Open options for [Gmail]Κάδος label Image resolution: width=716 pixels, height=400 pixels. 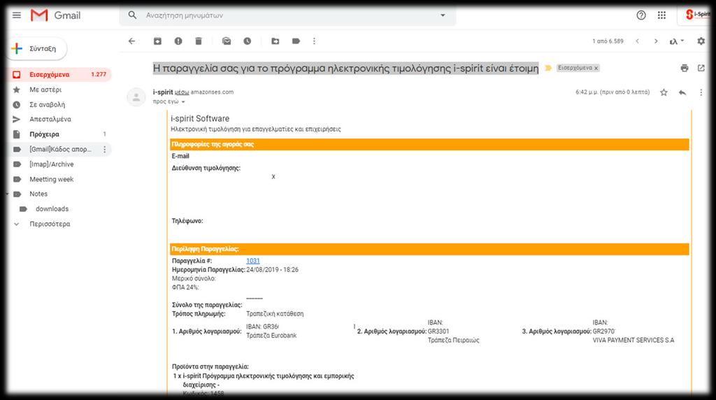(105, 150)
